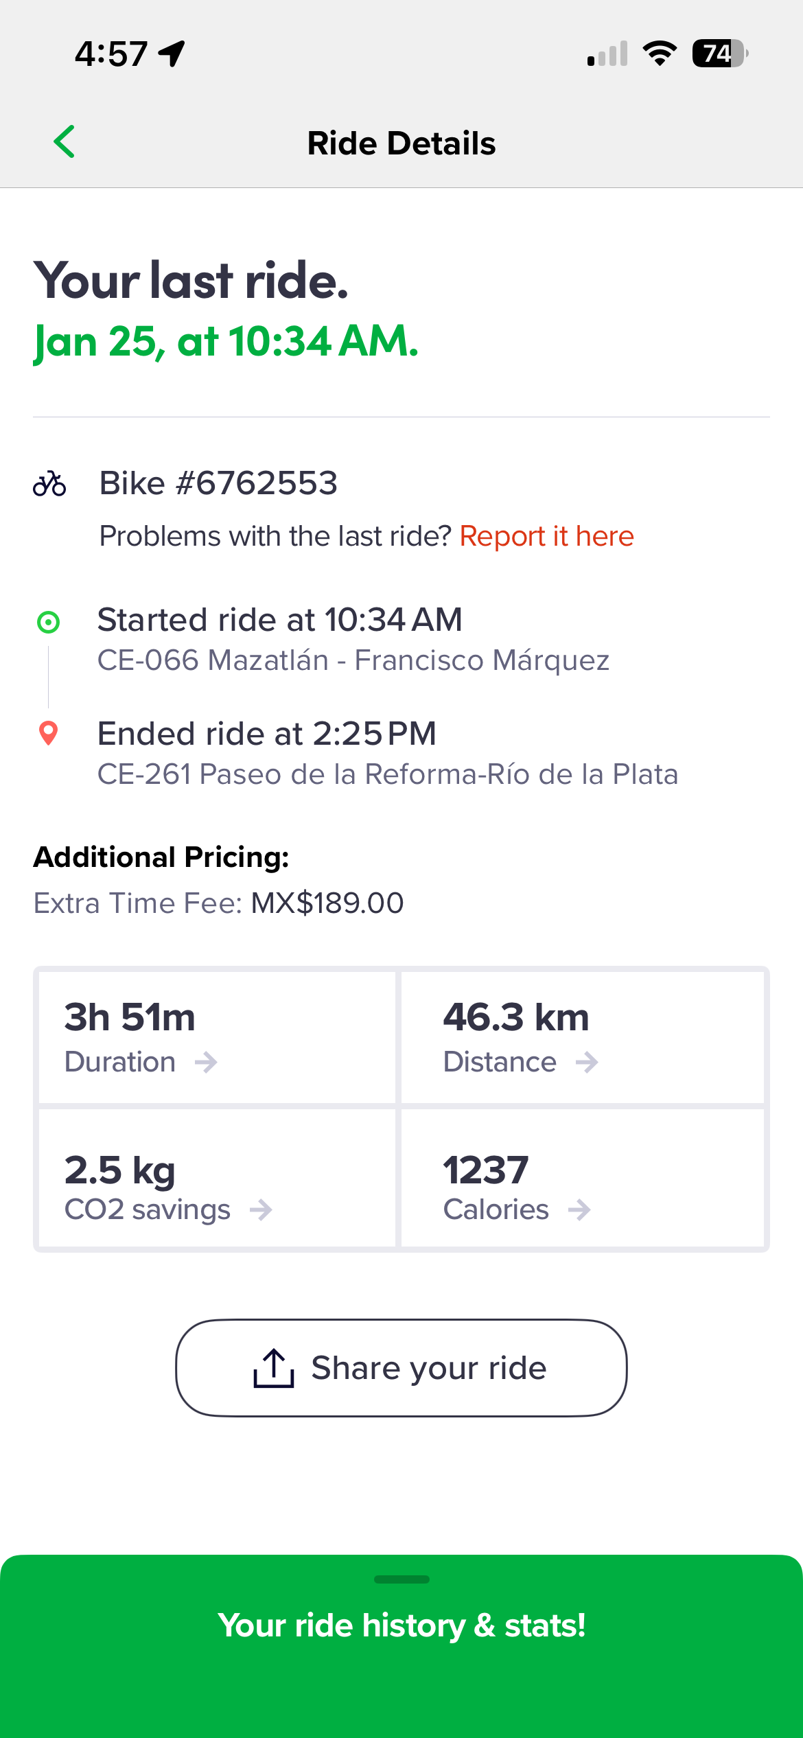Screen dimensions: 803x1738
Task: Tap the 1237 calories value
Action: (x=486, y=1170)
